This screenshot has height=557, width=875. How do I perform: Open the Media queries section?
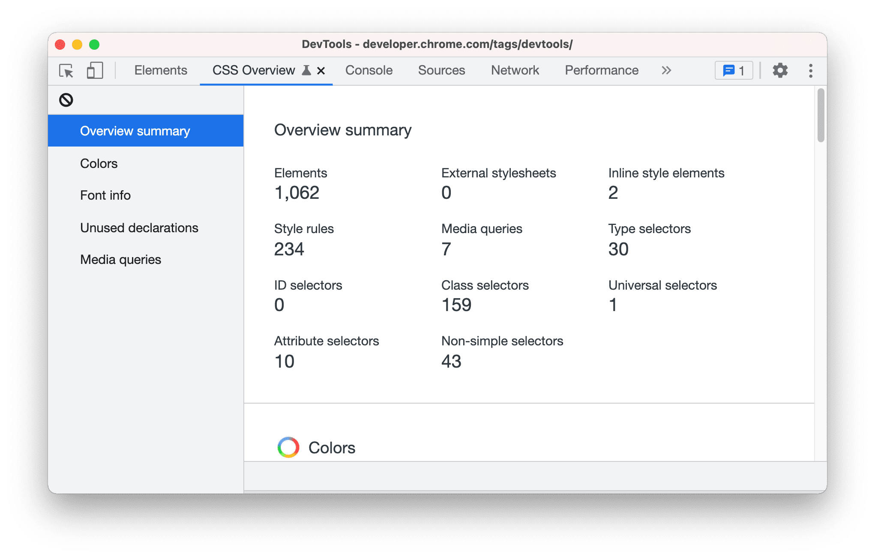120,259
